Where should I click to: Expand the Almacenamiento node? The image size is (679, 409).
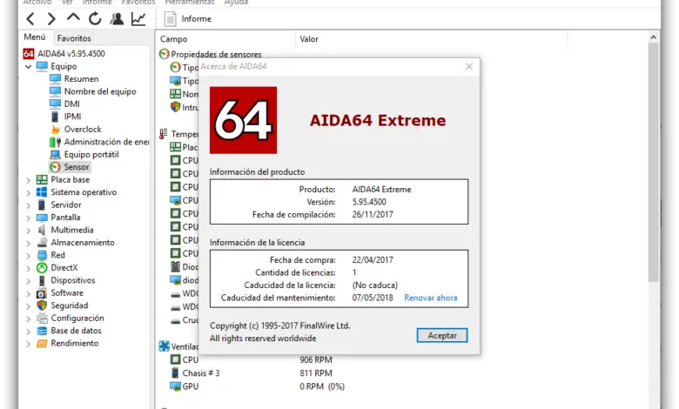tap(28, 243)
